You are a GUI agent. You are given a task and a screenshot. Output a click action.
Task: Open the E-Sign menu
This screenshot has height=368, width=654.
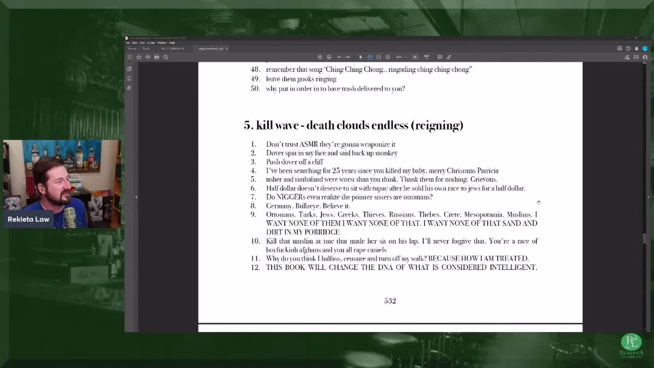151,43
